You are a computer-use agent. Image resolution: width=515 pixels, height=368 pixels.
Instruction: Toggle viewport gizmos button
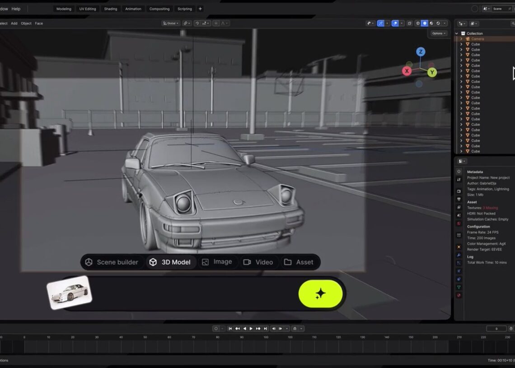[x=381, y=23]
